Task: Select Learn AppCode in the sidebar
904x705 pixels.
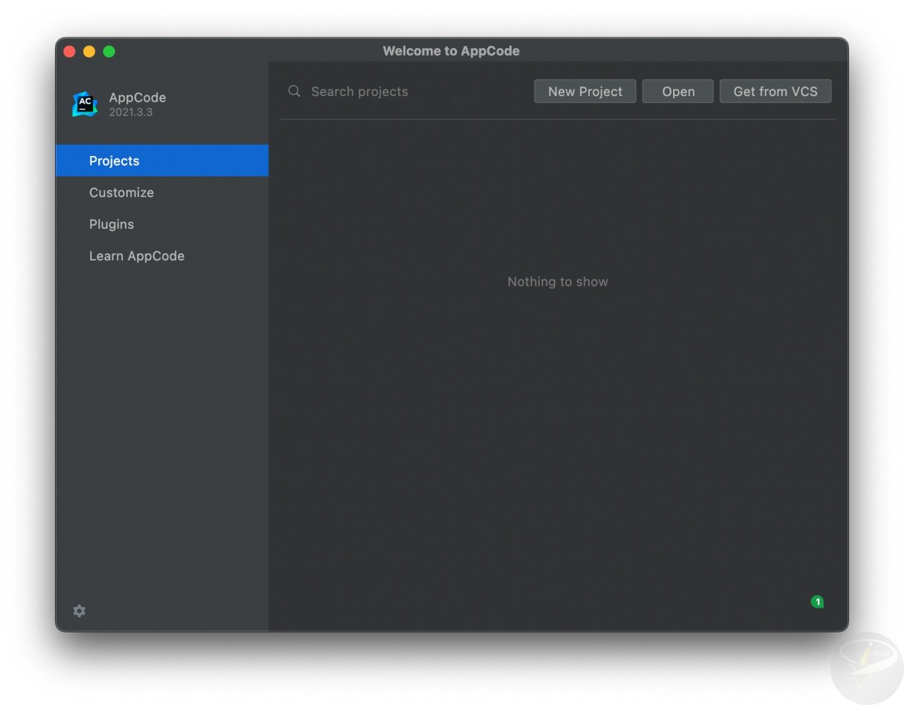Action: coord(137,255)
